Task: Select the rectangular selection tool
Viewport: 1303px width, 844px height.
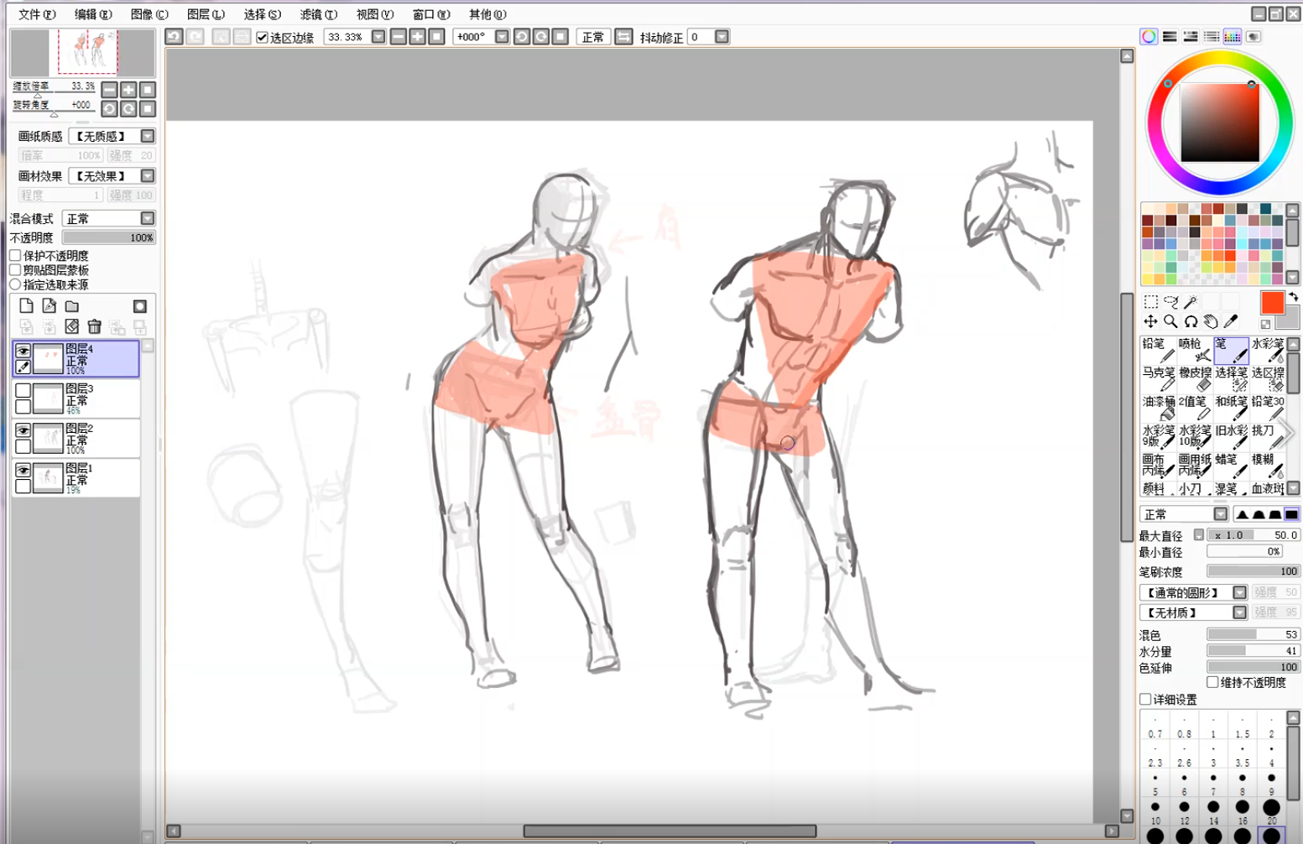Action: tap(1151, 302)
